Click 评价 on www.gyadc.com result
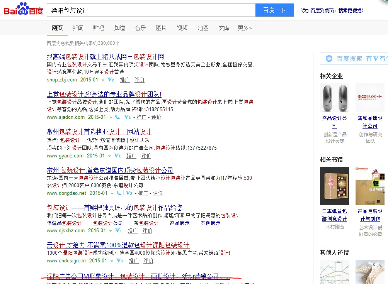 [146, 156]
